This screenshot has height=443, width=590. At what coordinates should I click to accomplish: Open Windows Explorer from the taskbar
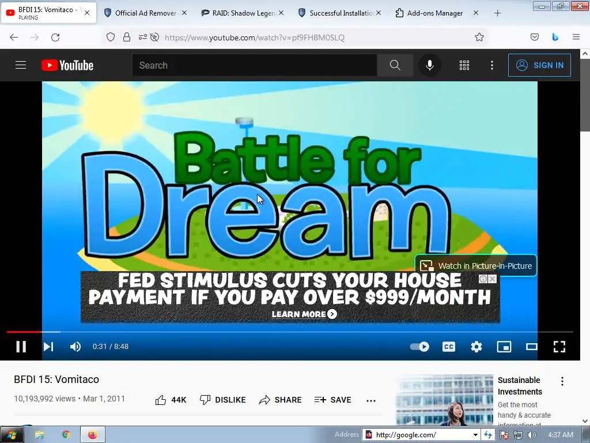[40, 435]
